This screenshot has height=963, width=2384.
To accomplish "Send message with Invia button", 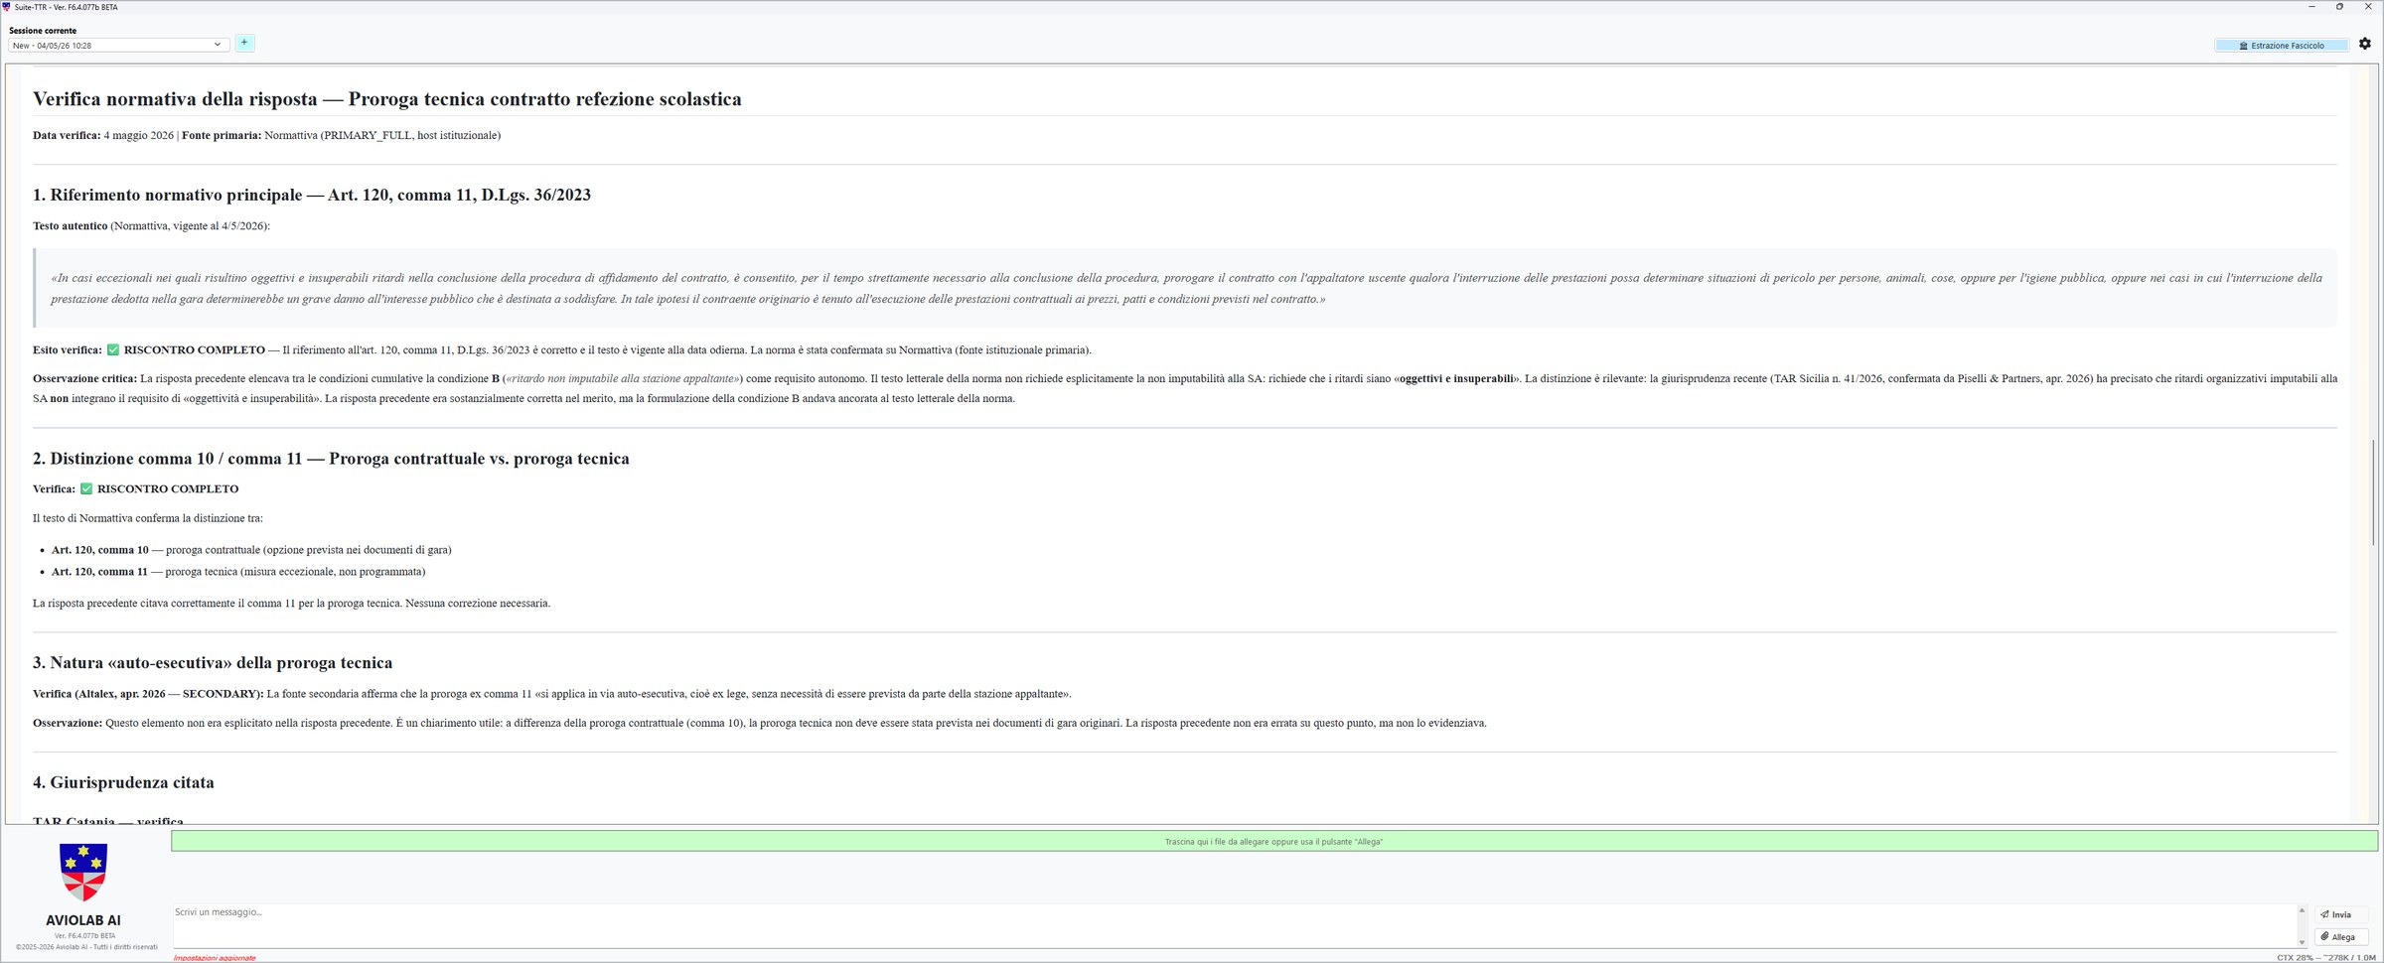I will pos(2340,914).
